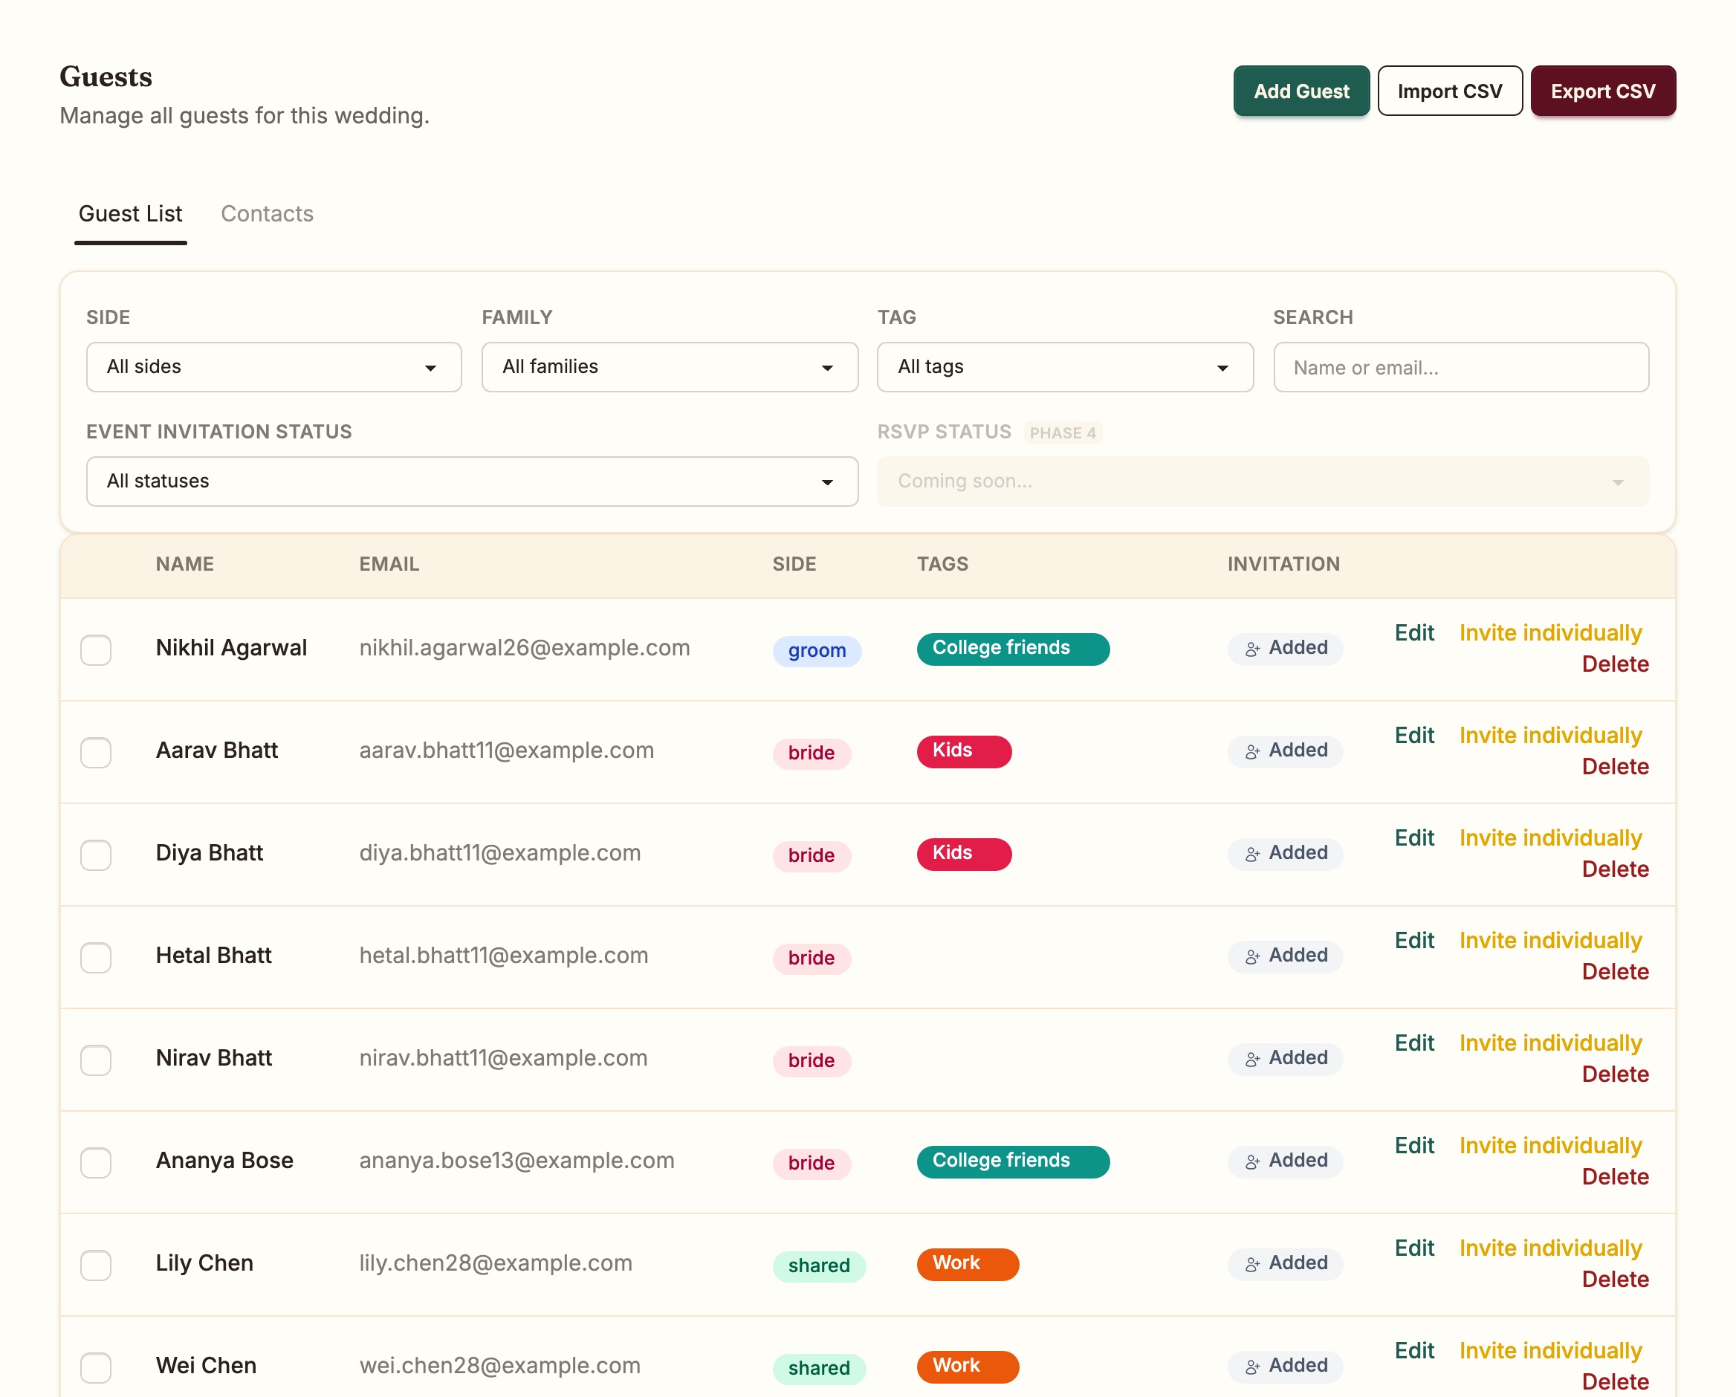Click the Kids tag on Diya Bhatt's row
Viewport: 1736px width, 1397px height.
click(963, 854)
